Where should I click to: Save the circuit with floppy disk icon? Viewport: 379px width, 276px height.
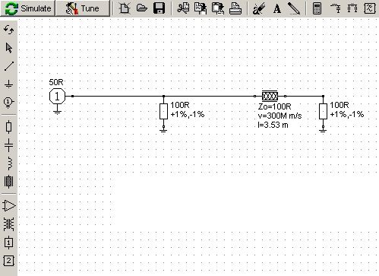159,8
